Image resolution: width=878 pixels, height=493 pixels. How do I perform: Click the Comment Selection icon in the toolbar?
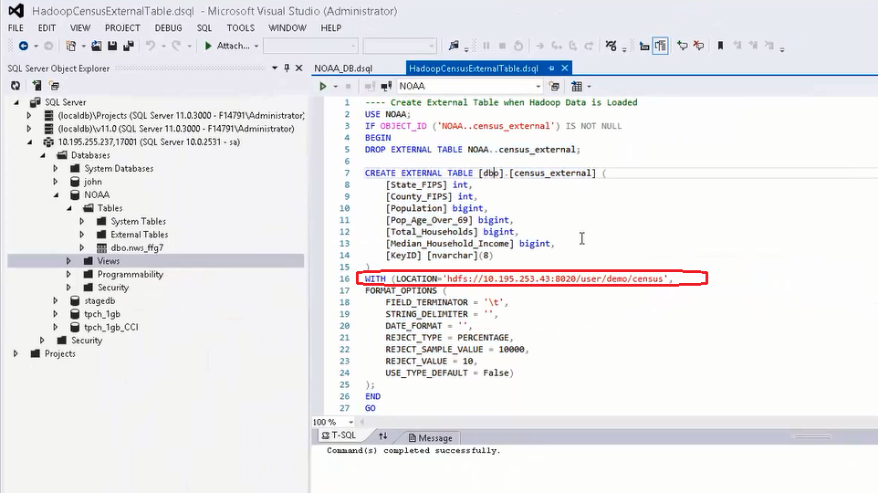click(682, 46)
